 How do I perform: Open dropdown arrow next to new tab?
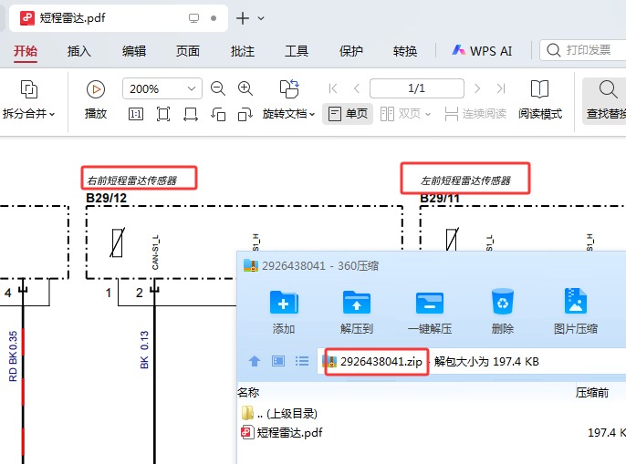click(x=261, y=18)
